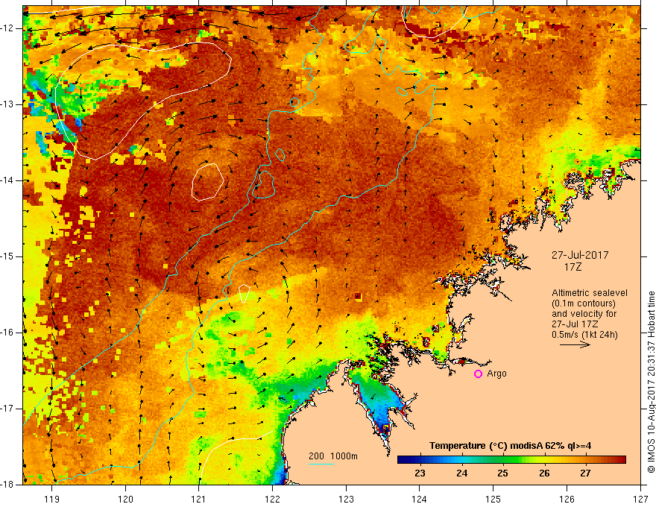Click longitude axis label 124
The width and height of the screenshot is (656, 507).
pos(420,499)
